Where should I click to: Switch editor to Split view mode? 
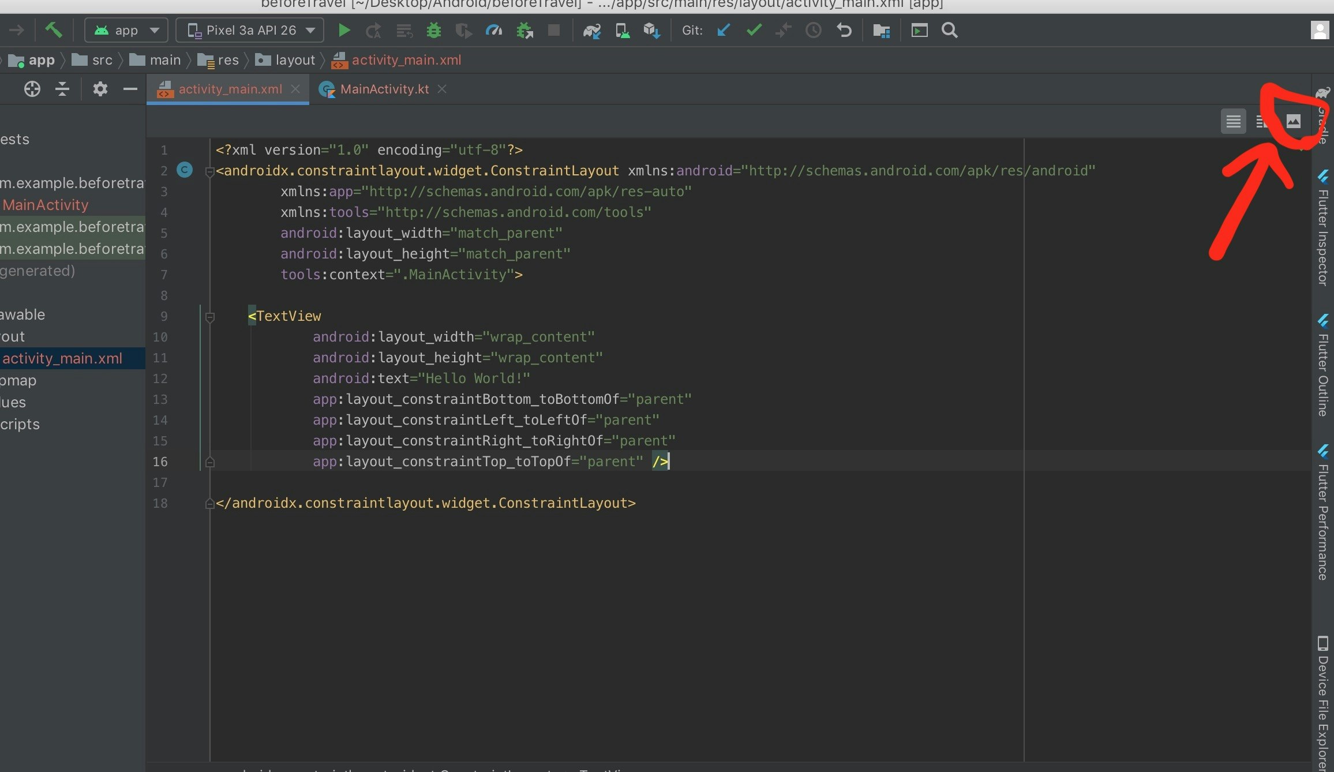1262,121
